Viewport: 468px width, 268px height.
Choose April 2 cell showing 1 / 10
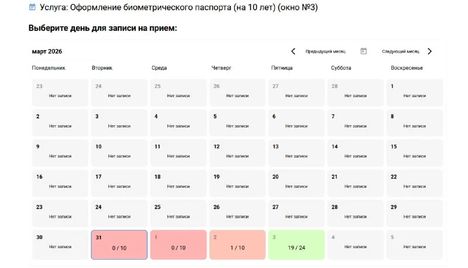(x=238, y=245)
